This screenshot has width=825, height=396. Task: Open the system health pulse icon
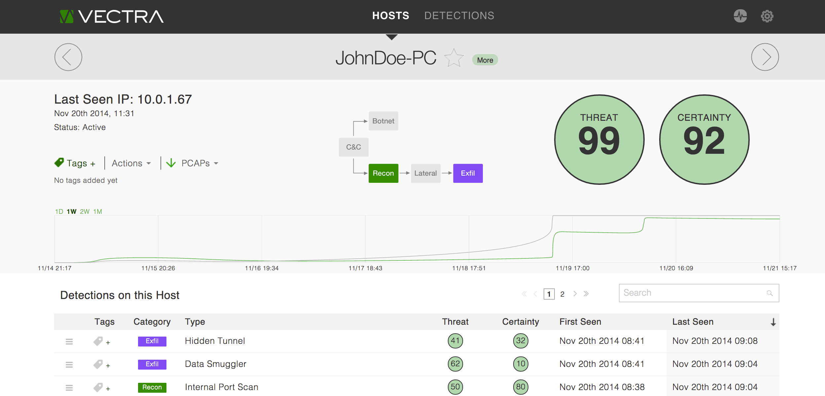740,16
